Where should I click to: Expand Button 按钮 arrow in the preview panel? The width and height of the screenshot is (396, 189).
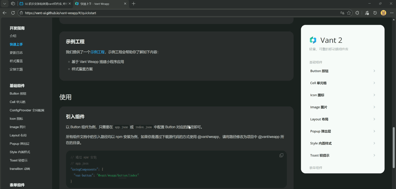[374, 71]
